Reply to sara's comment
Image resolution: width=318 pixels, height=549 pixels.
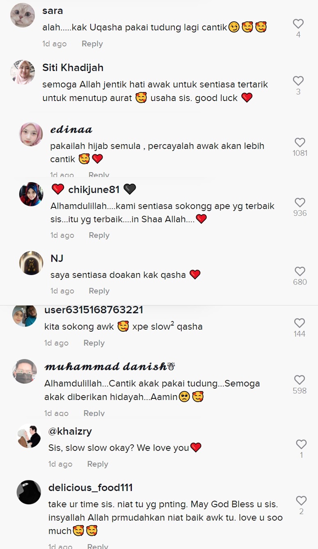(x=92, y=44)
